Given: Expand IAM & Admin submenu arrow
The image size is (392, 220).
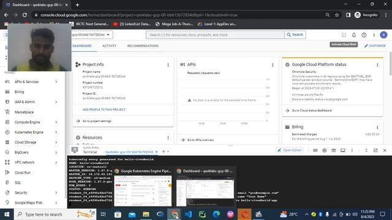Looking at the screenshot, I should 56,102.
